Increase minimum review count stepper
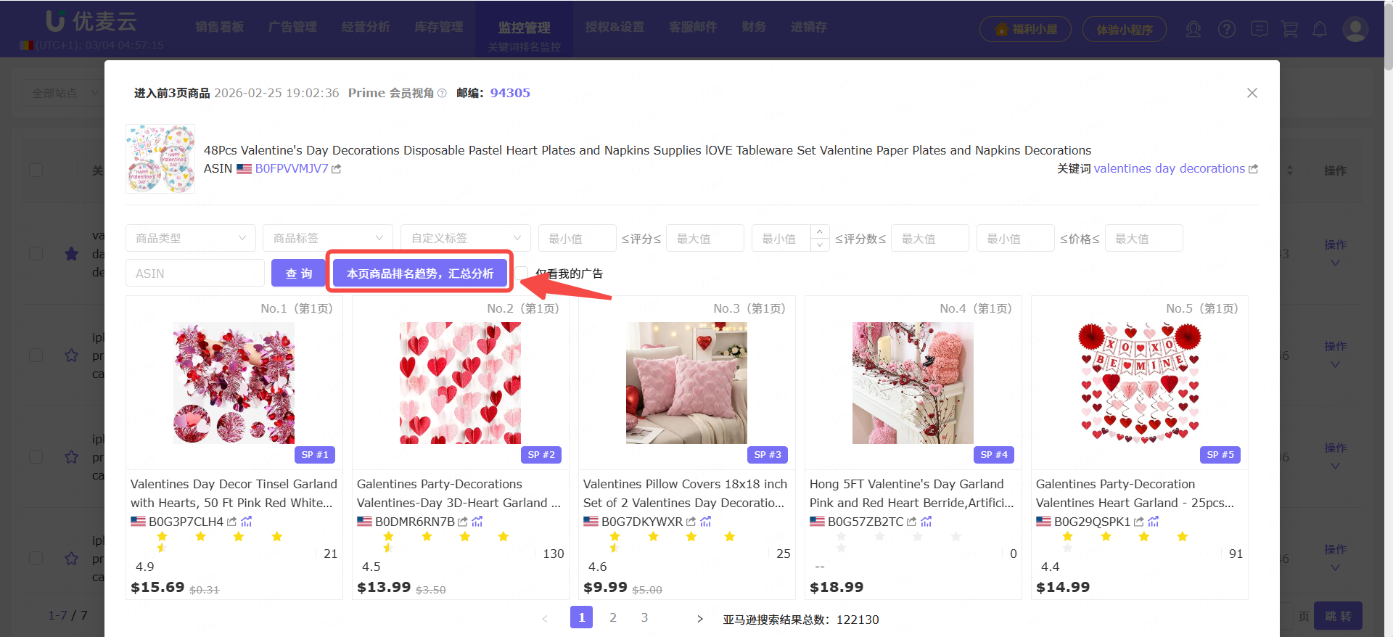Screen dimensions: 1393x637 [x=820, y=231]
